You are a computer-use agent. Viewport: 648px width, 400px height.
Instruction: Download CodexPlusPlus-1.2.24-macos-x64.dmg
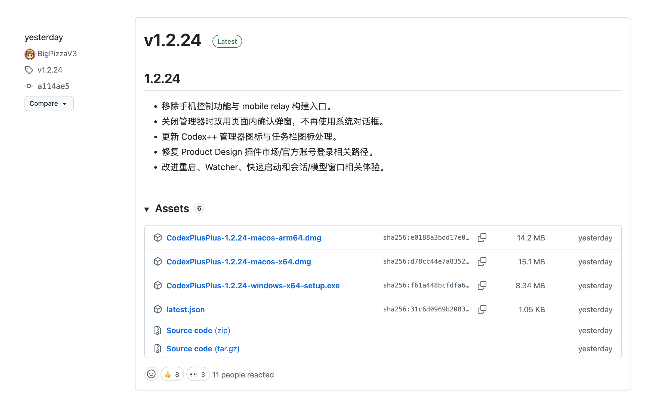coord(239,262)
